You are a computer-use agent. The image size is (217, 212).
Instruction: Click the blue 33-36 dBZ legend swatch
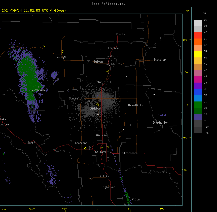point(198,92)
